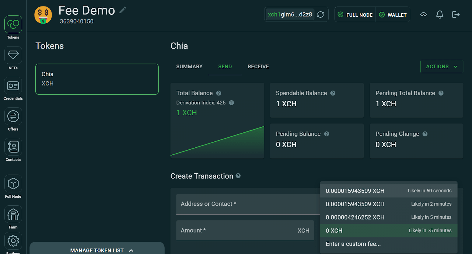
Task: Open the NFTs sidebar section
Action: (x=13, y=55)
